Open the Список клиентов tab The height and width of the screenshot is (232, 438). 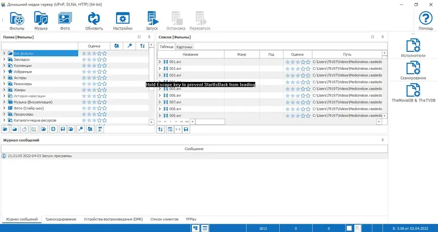pyautogui.click(x=164, y=219)
